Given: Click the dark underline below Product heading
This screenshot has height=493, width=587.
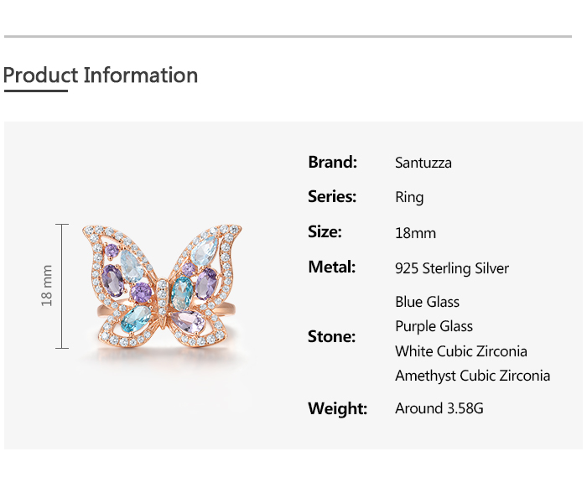Looking at the screenshot, I should point(35,91).
